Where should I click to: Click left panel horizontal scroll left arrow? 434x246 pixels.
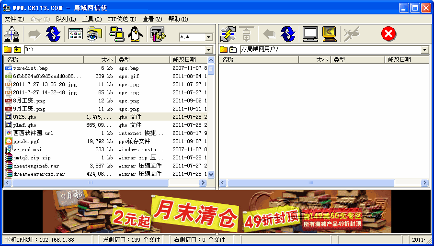coord(8,182)
